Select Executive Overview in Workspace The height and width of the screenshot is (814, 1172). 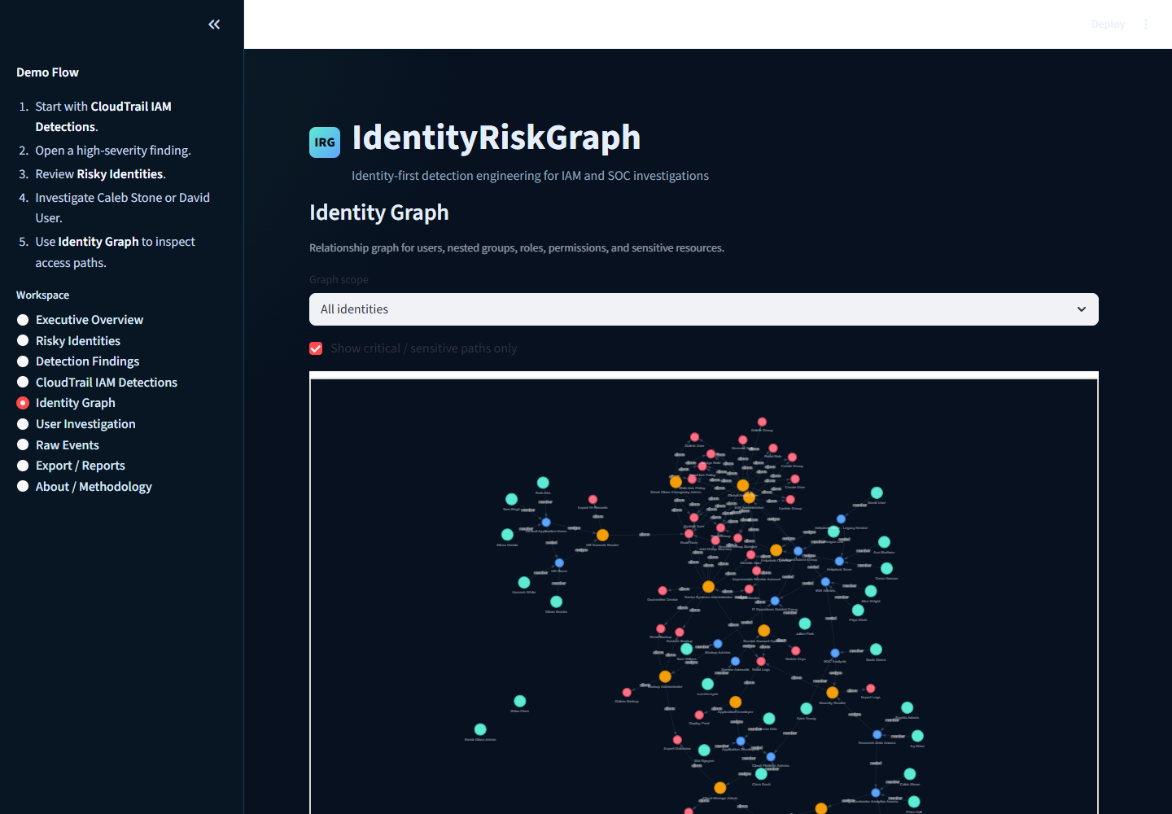click(x=80, y=320)
